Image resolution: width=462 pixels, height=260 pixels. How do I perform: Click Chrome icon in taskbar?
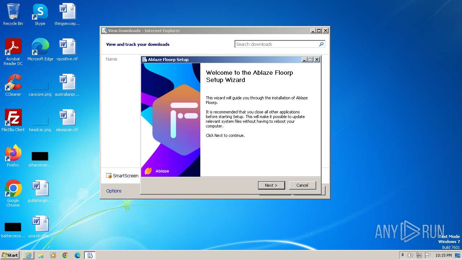click(65, 255)
